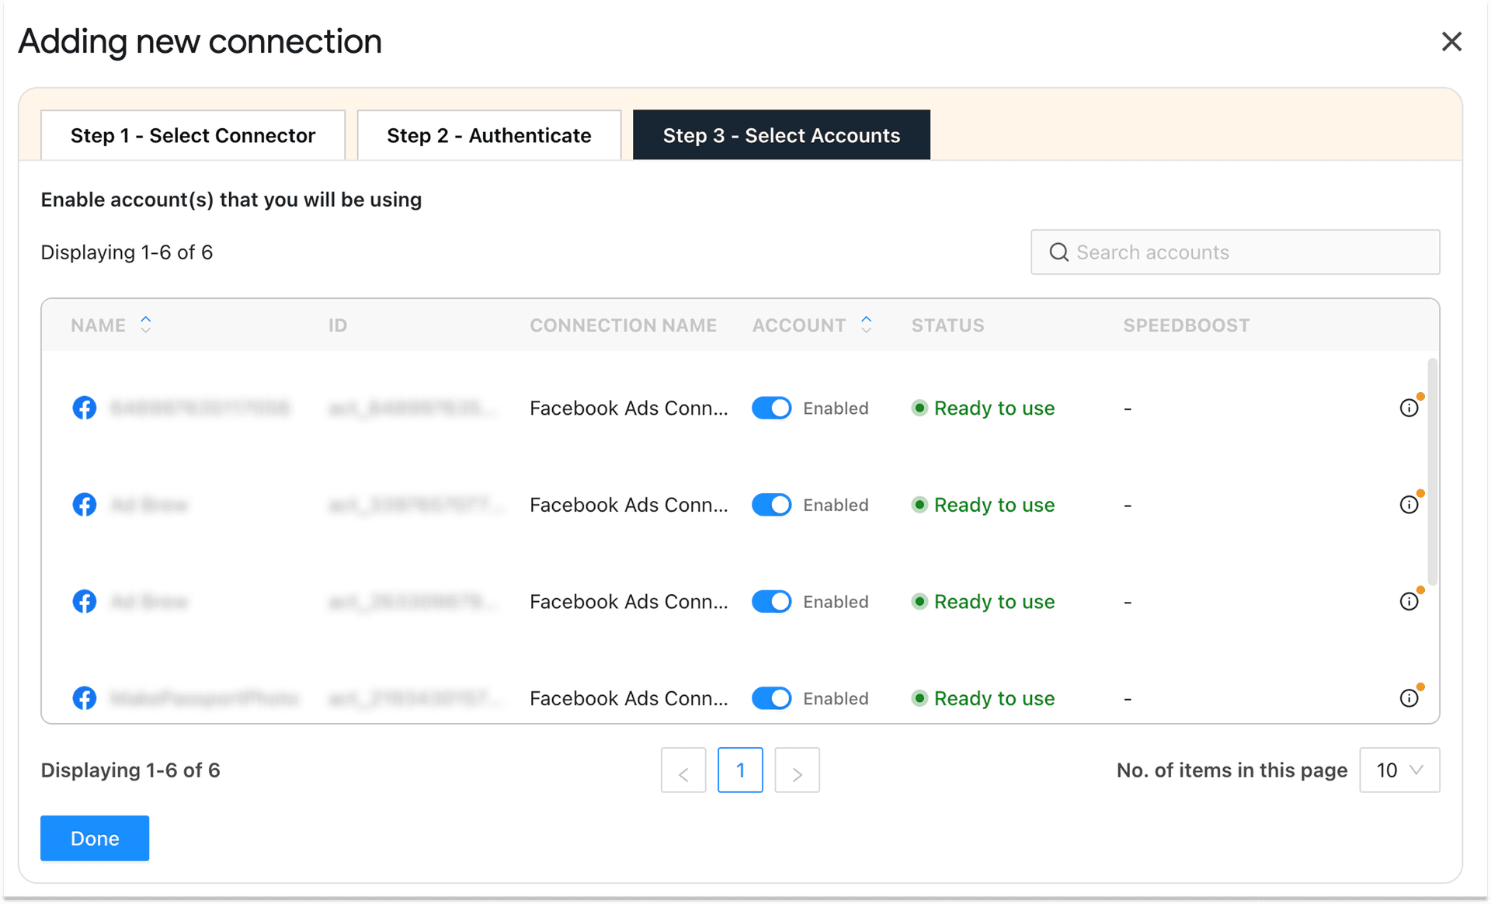The width and height of the screenshot is (1491, 904).
Task: Open info details for the last account row
Action: (1409, 697)
